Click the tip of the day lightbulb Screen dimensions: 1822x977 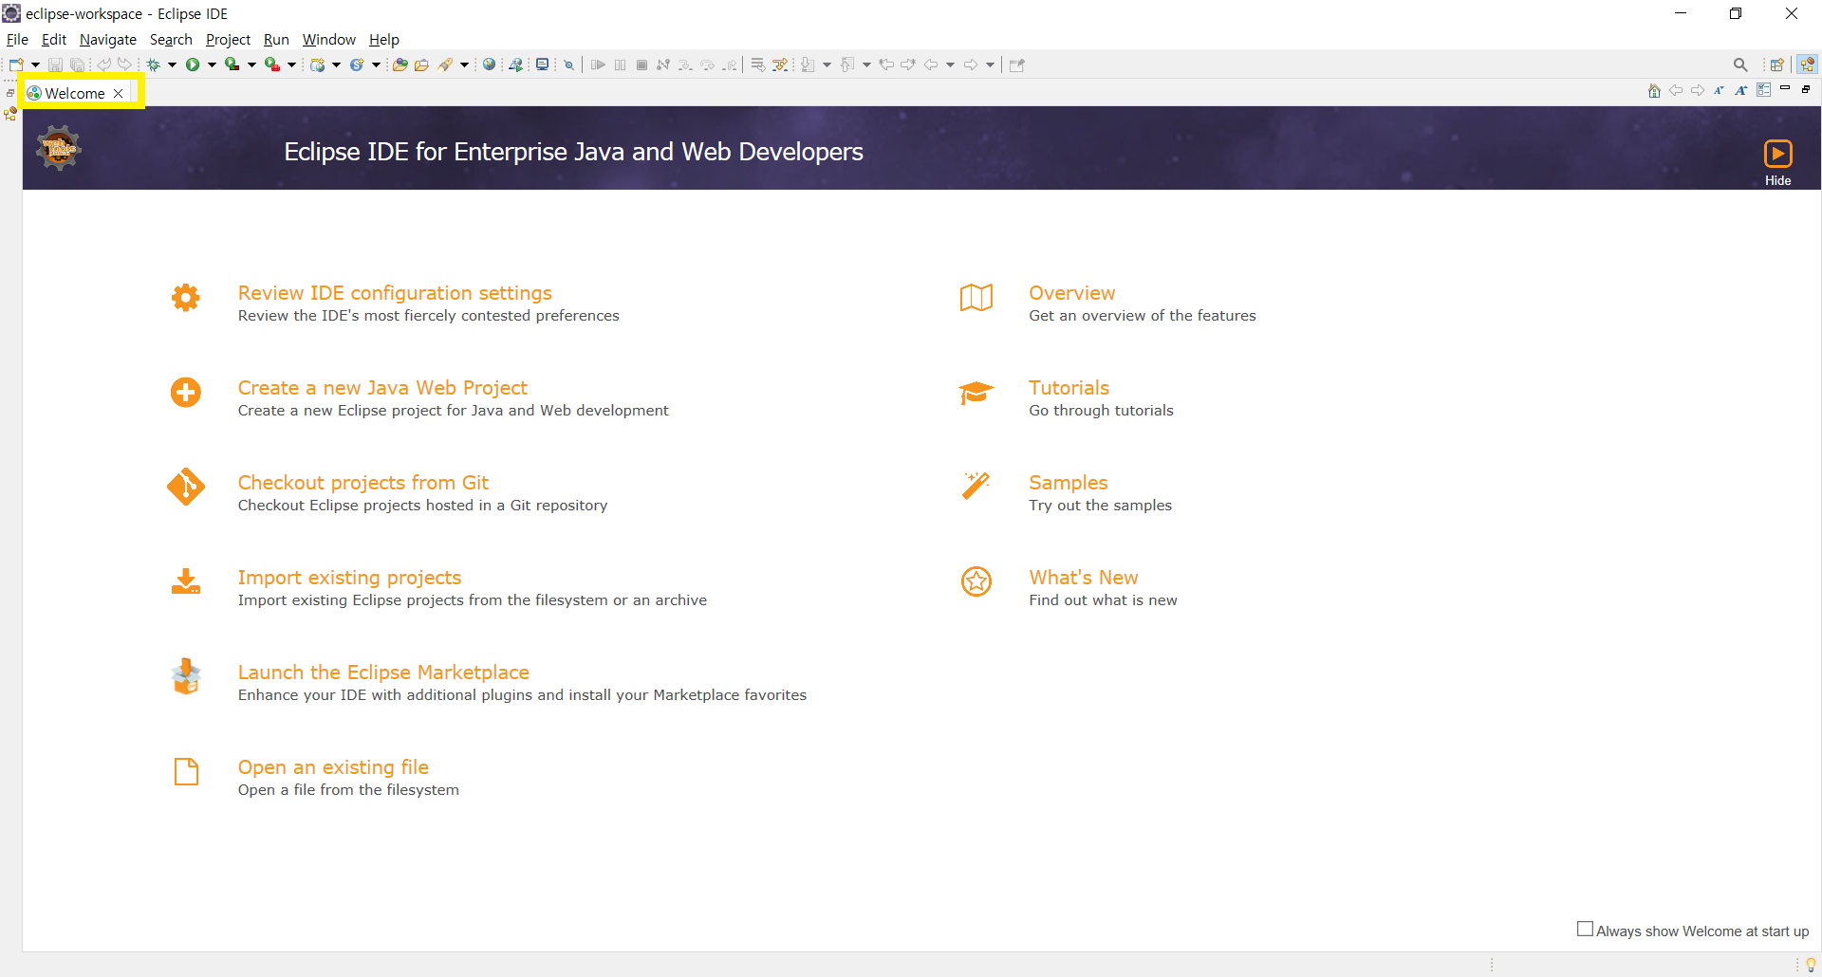tap(1811, 965)
